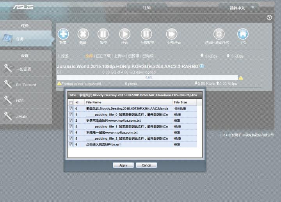281x202 pixels.
Task: Click the add new task plus icon
Action: point(63,34)
